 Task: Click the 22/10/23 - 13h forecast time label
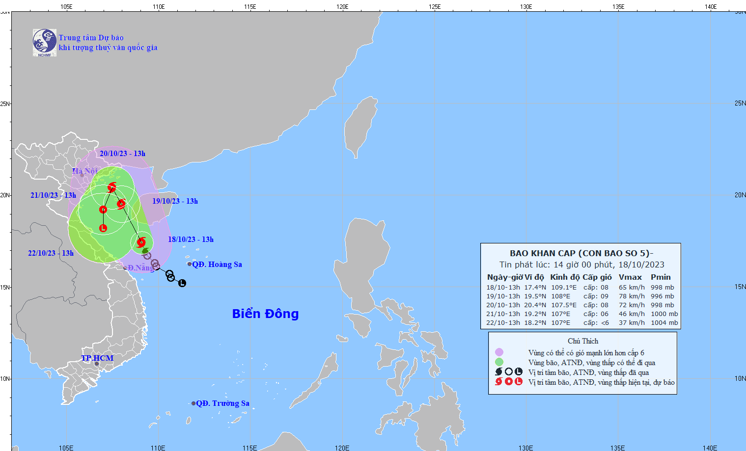tap(51, 253)
